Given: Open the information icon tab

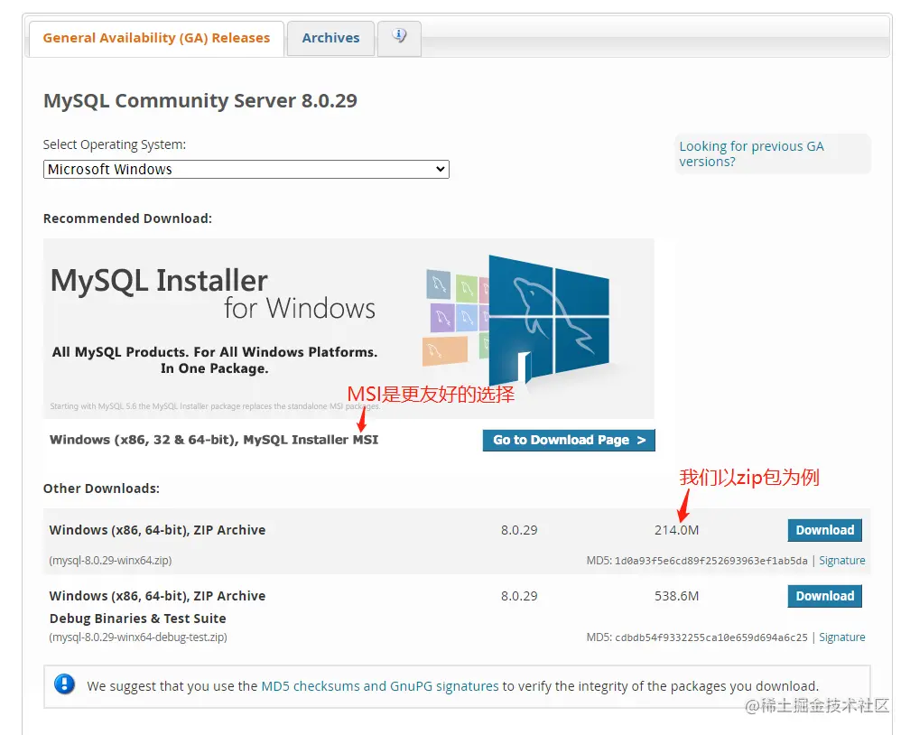Looking at the screenshot, I should (399, 38).
